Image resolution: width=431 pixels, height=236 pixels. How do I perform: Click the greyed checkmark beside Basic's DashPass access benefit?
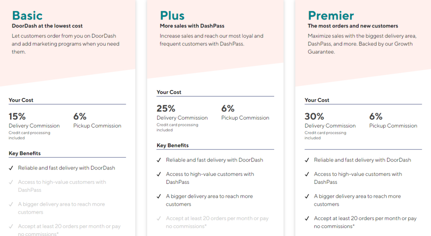click(11, 182)
